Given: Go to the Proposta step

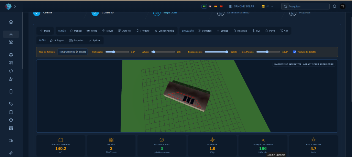Looking at the screenshot, I should click(299, 13).
